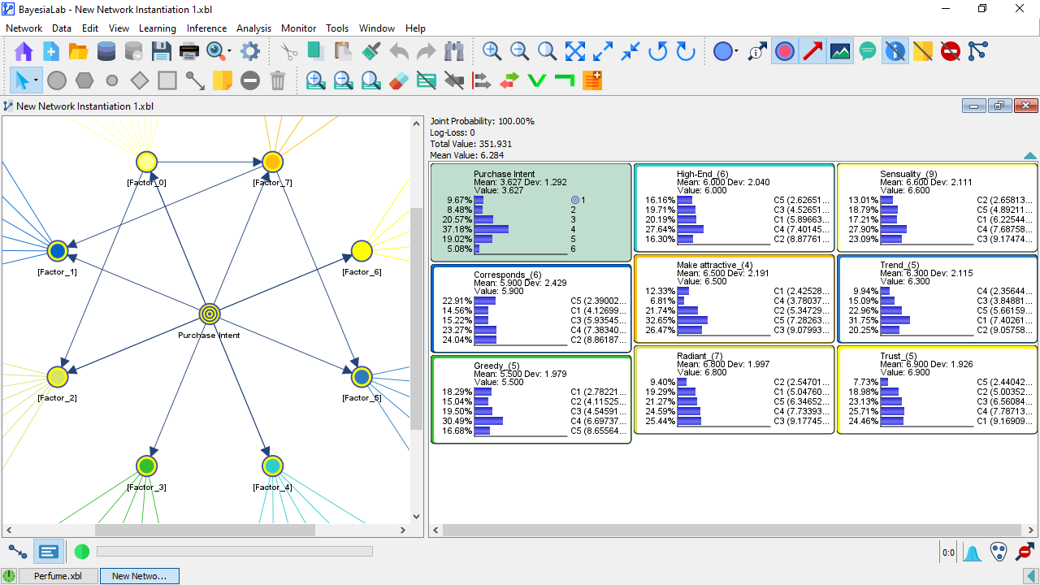This screenshot has width=1040, height=585.
Task: Click the Print button
Action: click(188, 50)
